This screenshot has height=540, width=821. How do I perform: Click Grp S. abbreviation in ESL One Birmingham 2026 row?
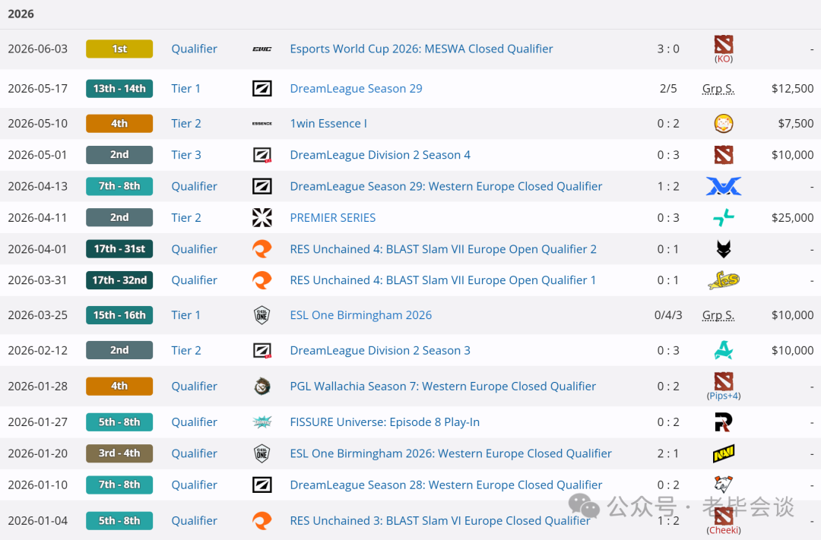tap(718, 315)
